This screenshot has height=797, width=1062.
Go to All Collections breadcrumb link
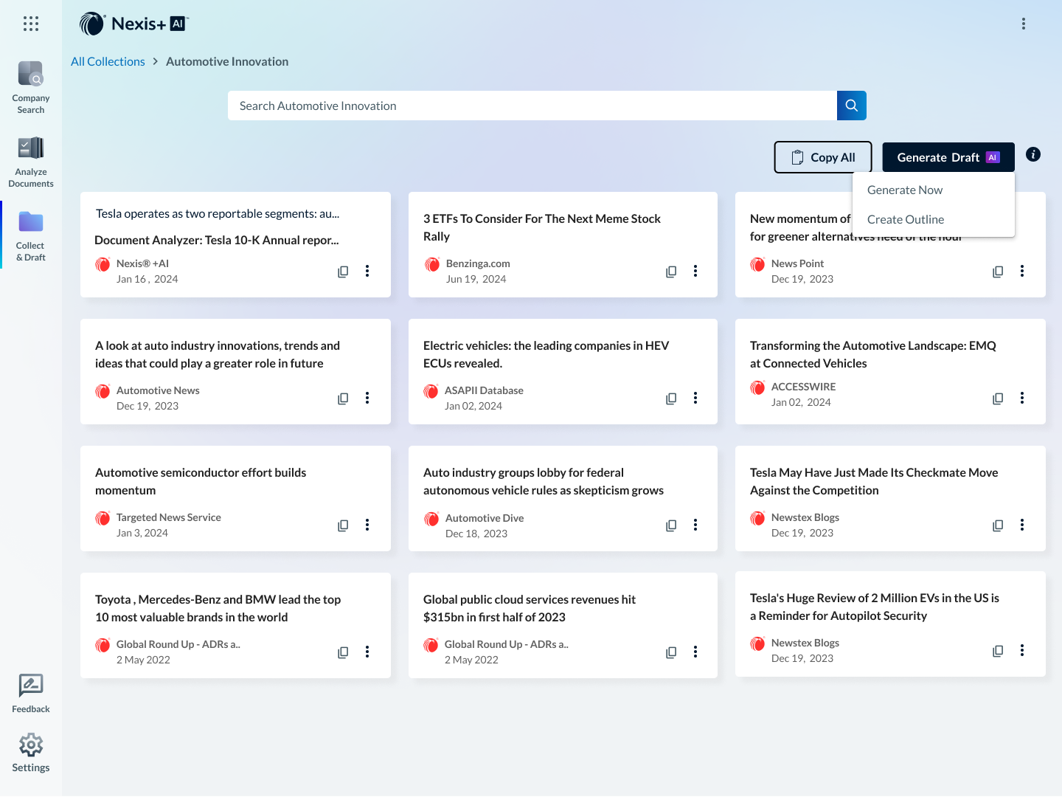click(108, 61)
